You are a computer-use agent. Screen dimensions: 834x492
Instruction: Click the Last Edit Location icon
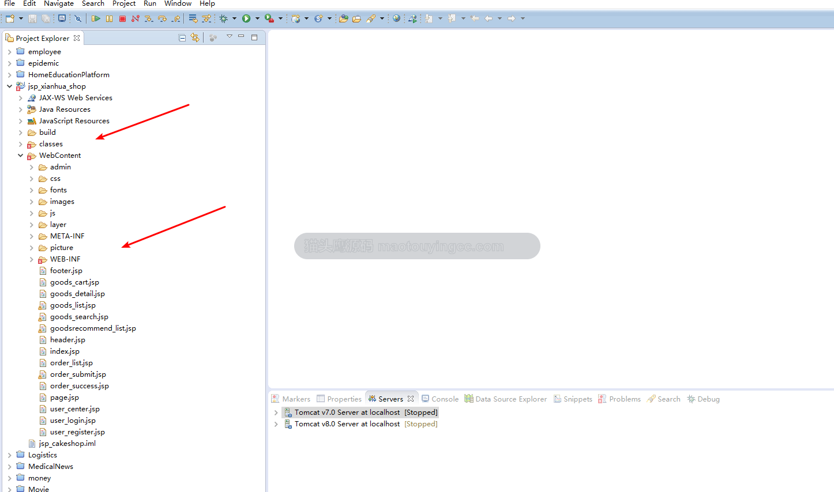(475, 18)
